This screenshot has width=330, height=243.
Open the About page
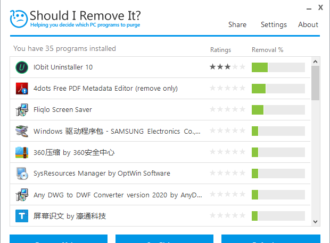[308, 24]
